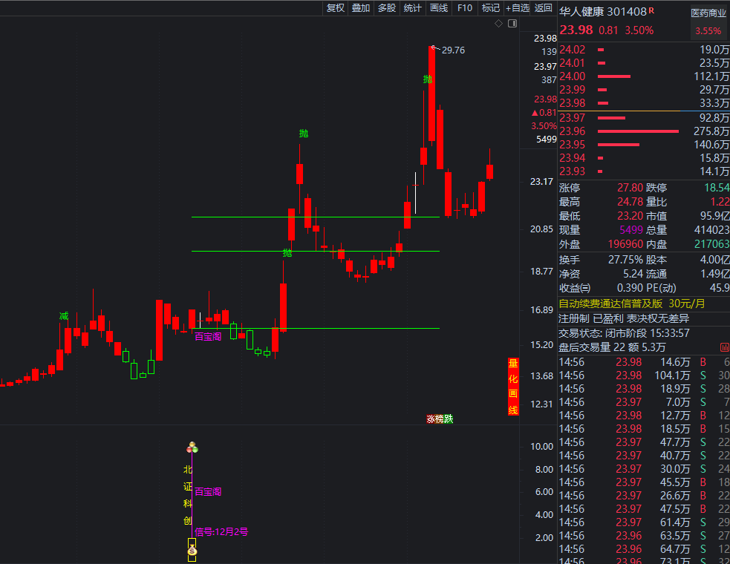Image resolution: width=730 pixels, height=564 pixels.
Task: Click the 29.76 peak price marker
Action: [453, 50]
